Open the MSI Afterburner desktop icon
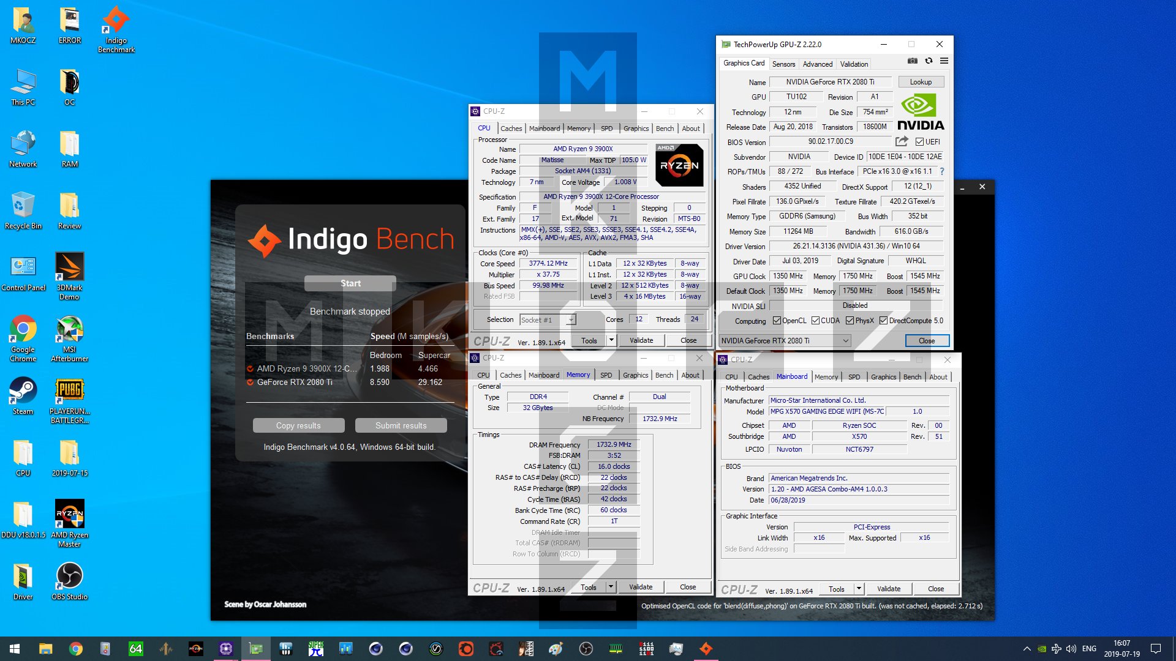Screen dimensions: 1176x661 [x=70, y=338]
